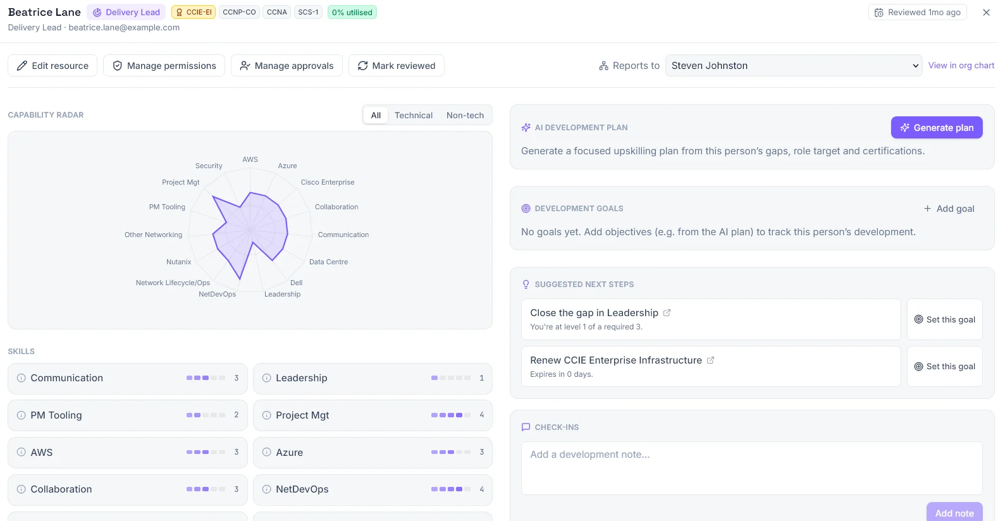Screen dimensions: 998x521
Task: Open Manage approvals
Action: click(286, 66)
